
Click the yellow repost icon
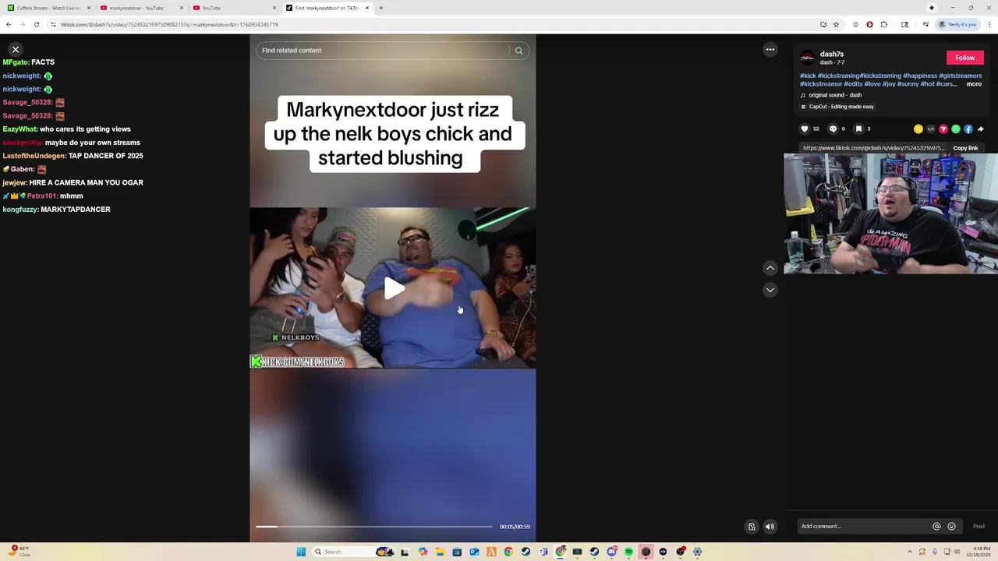pyautogui.click(x=918, y=129)
